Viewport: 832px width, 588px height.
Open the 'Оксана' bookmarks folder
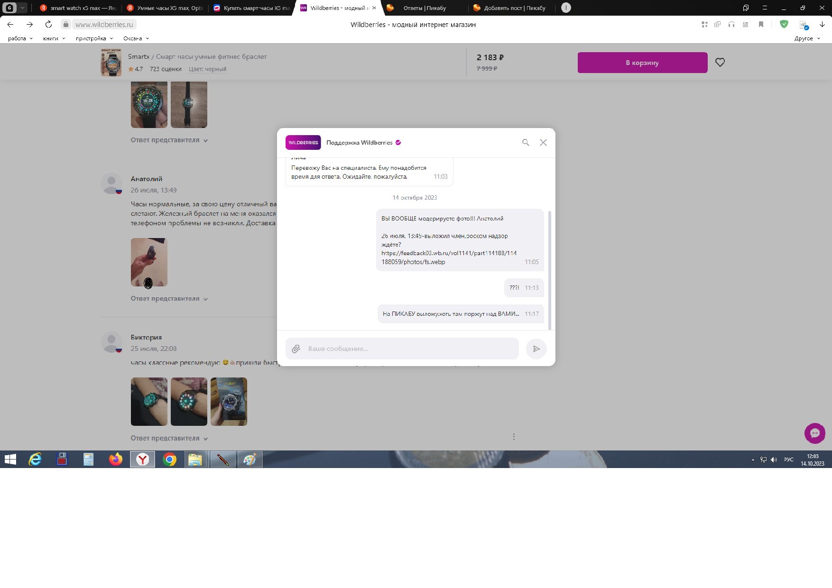coord(136,38)
